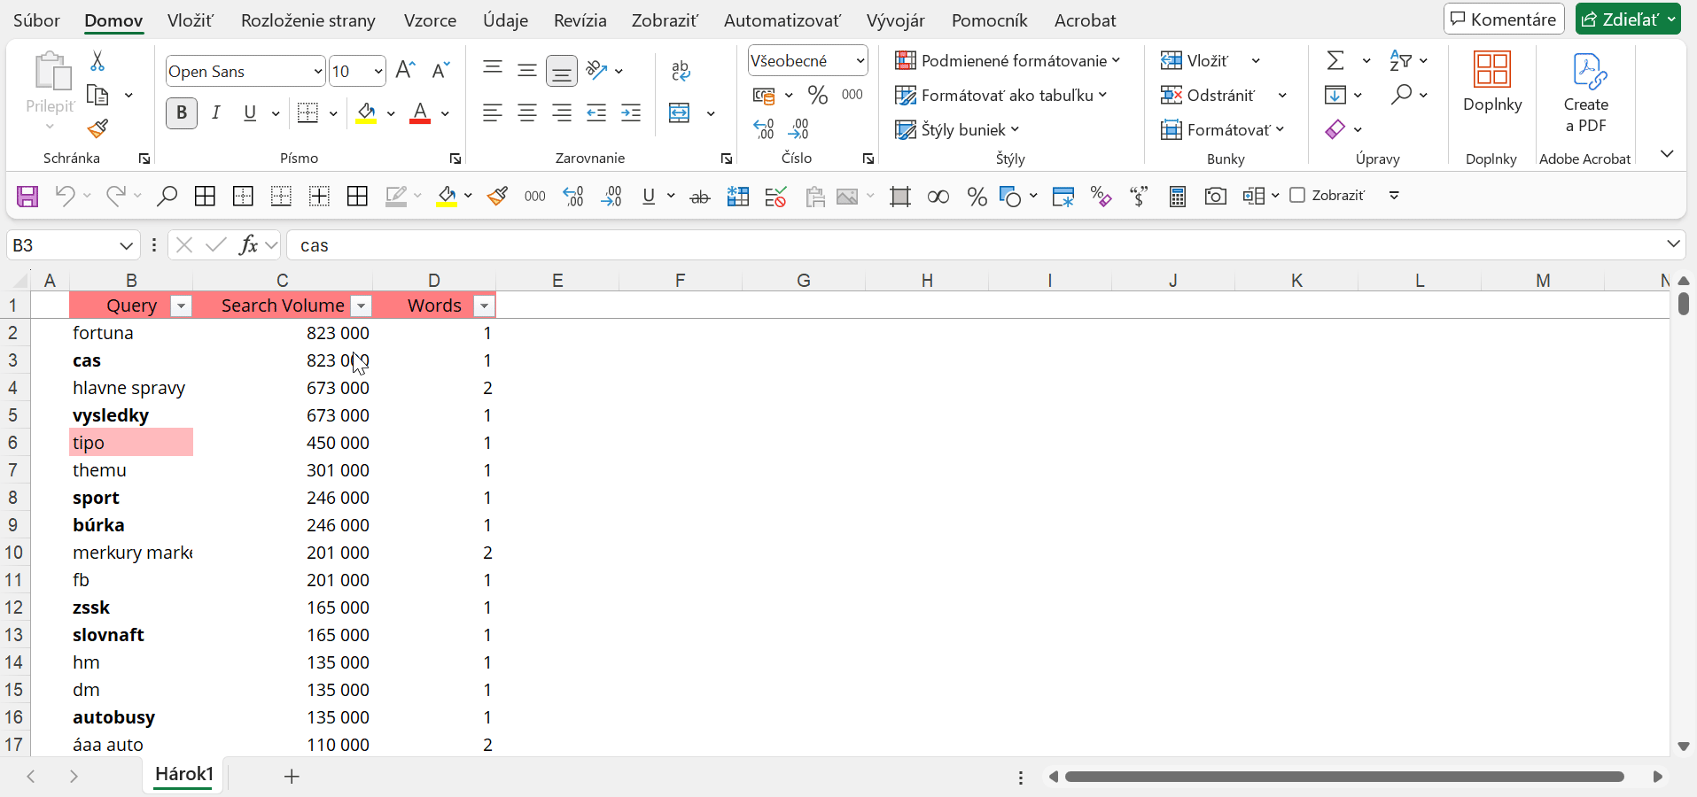Click the AutoSum sigma icon
Image resolution: width=1697 pixels, height=797 pixels.
coord(1335,60)
